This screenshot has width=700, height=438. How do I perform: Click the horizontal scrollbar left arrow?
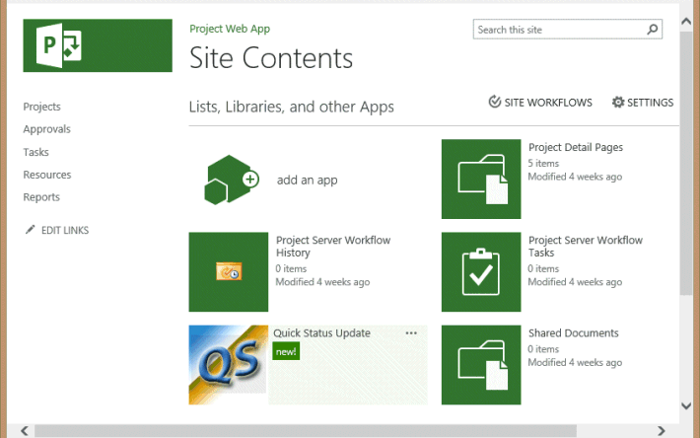point(25,431)
